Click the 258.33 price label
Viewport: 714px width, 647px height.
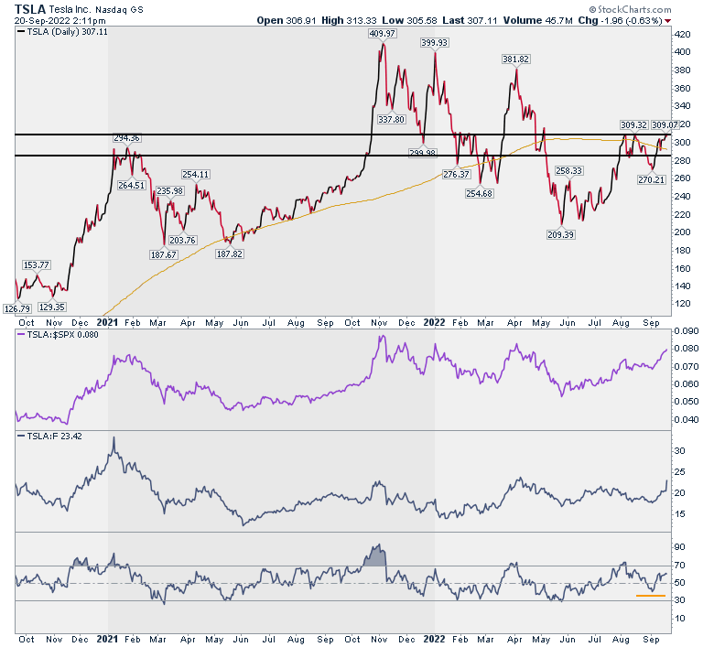coord(568,171)
